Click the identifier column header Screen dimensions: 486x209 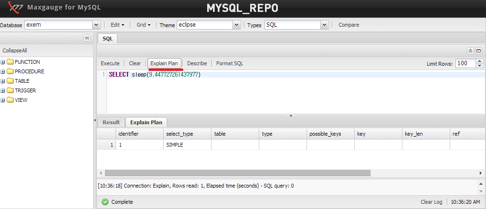pos(139,134)
